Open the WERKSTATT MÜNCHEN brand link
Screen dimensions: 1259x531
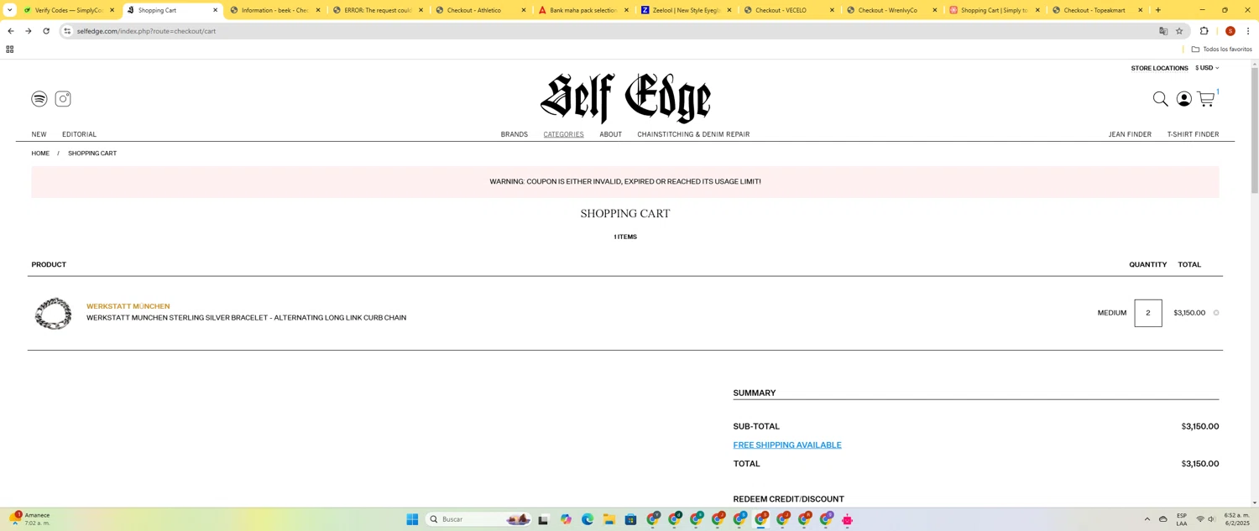128,306
